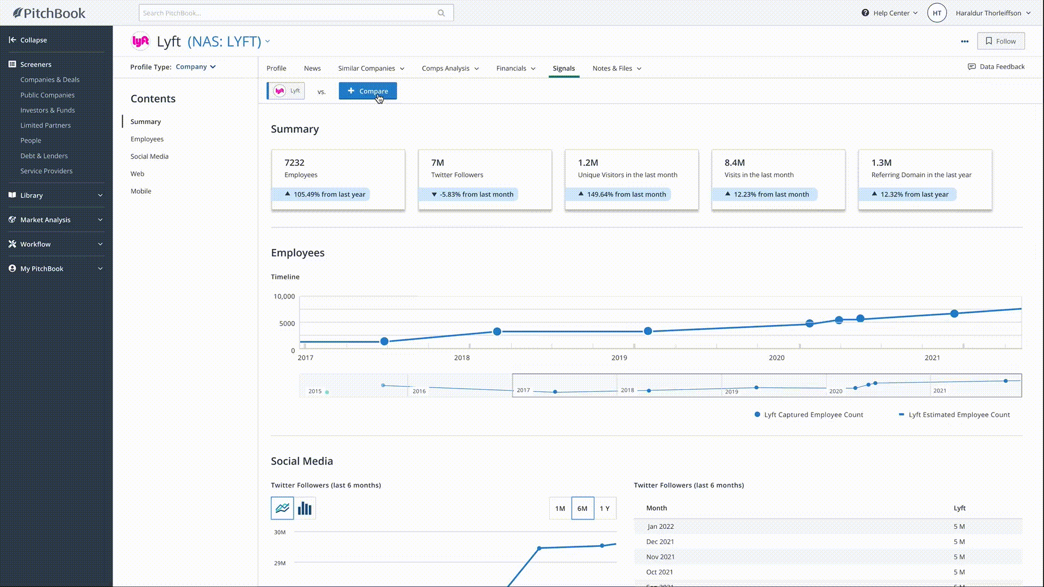Image resolution: width=1044 pixels, height=587 pixels.
Task: Jump to Summary in Contents
Action: (x=146, y=122)
